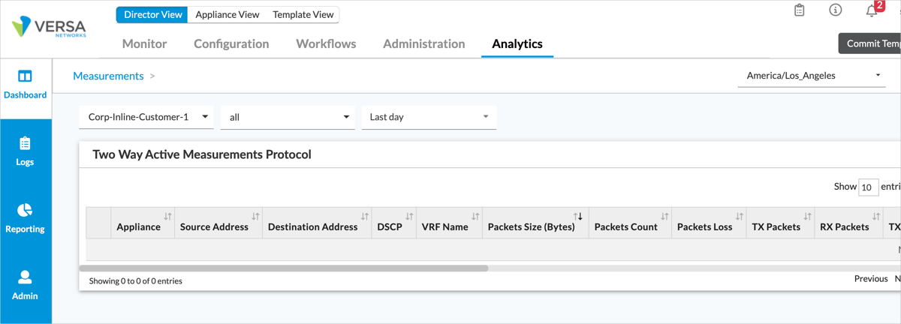
Task: Open the Logs sidebar icon
Action: coord(25,143)
